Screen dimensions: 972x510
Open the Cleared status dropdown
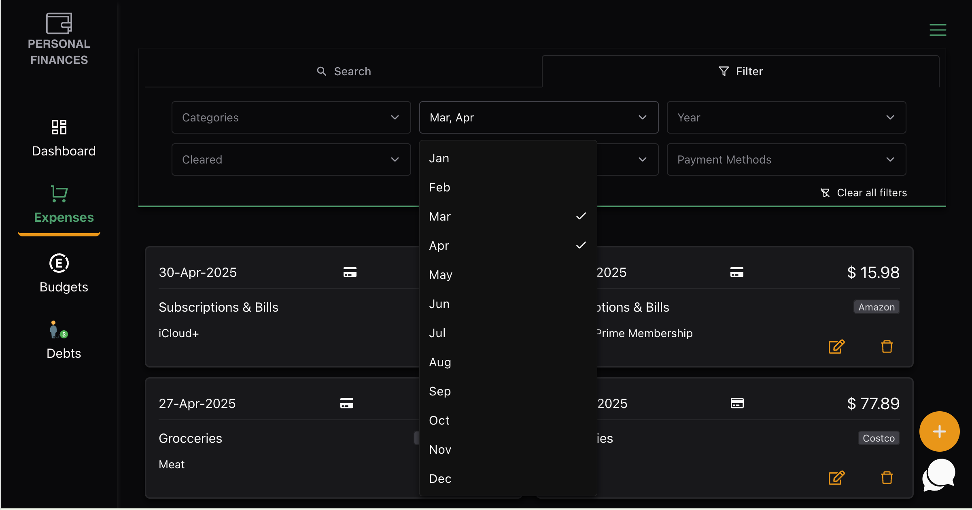(291, 159)
